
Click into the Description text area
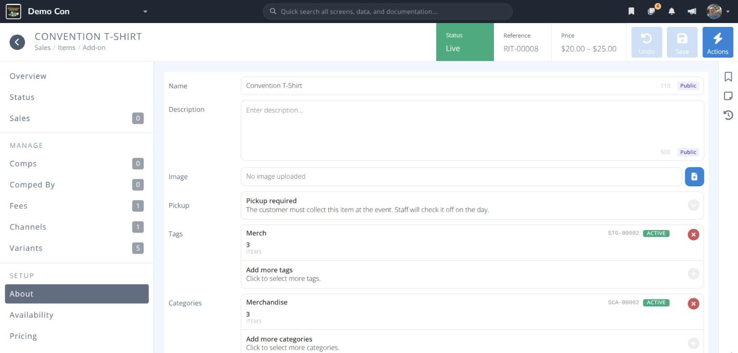pos(472,130)
